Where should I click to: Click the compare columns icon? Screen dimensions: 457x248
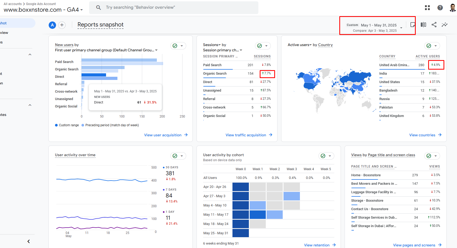coord(423,25)
